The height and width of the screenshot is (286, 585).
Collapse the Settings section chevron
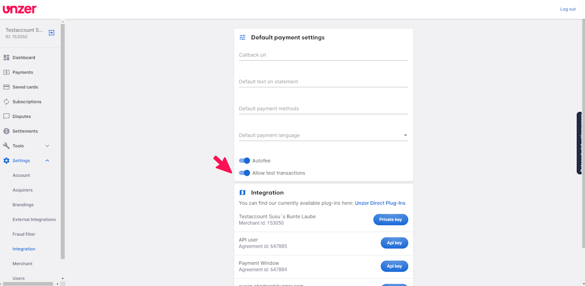coord(47,161)
